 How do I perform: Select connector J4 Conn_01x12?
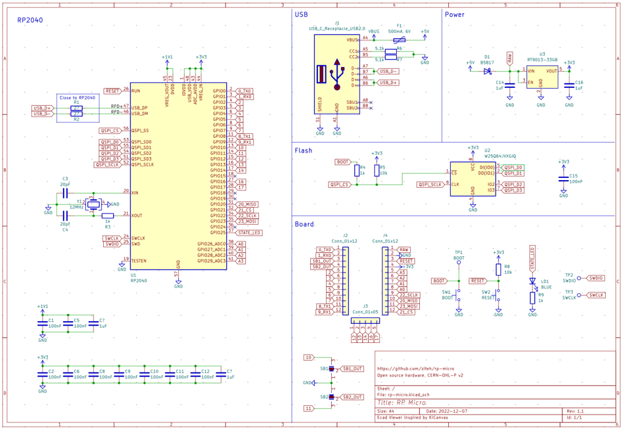[385, 281]
